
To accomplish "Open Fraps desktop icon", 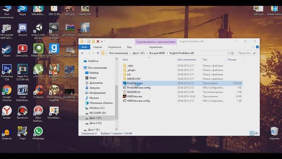I will [x=22, y=133].
